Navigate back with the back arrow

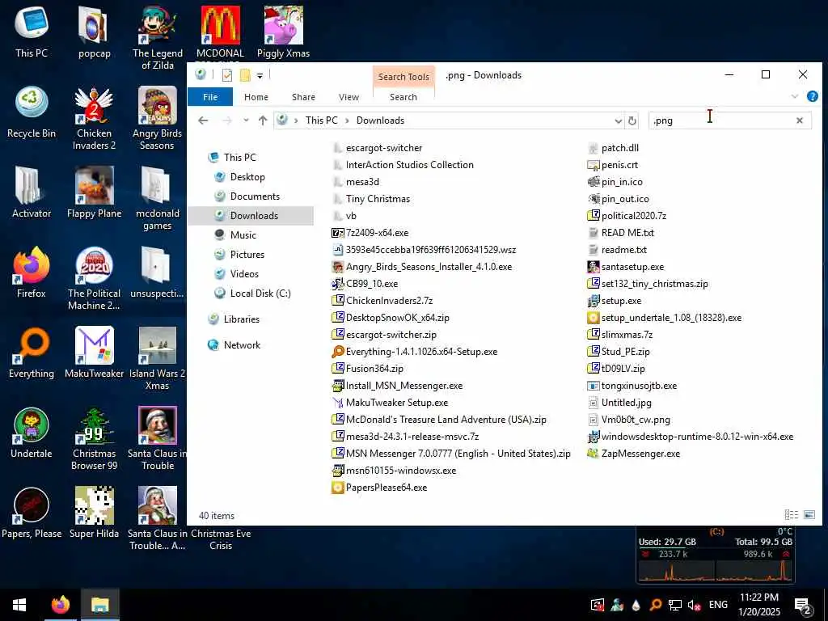tap(203, 120)
